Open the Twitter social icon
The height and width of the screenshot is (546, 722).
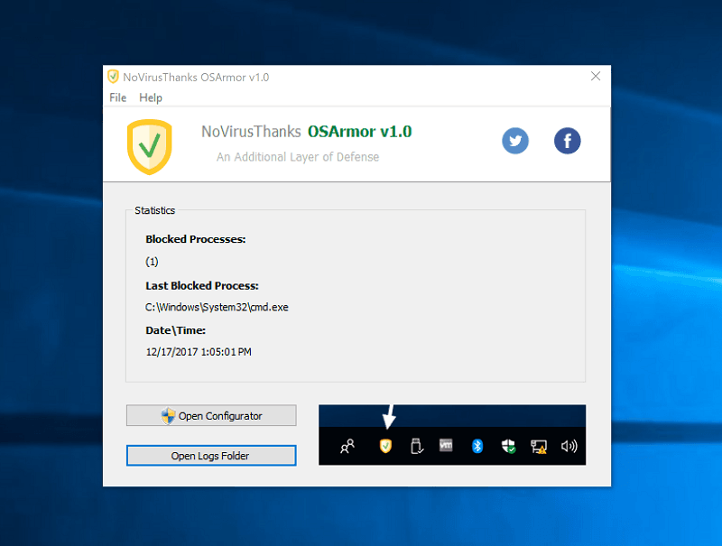(x=514, y=141)
